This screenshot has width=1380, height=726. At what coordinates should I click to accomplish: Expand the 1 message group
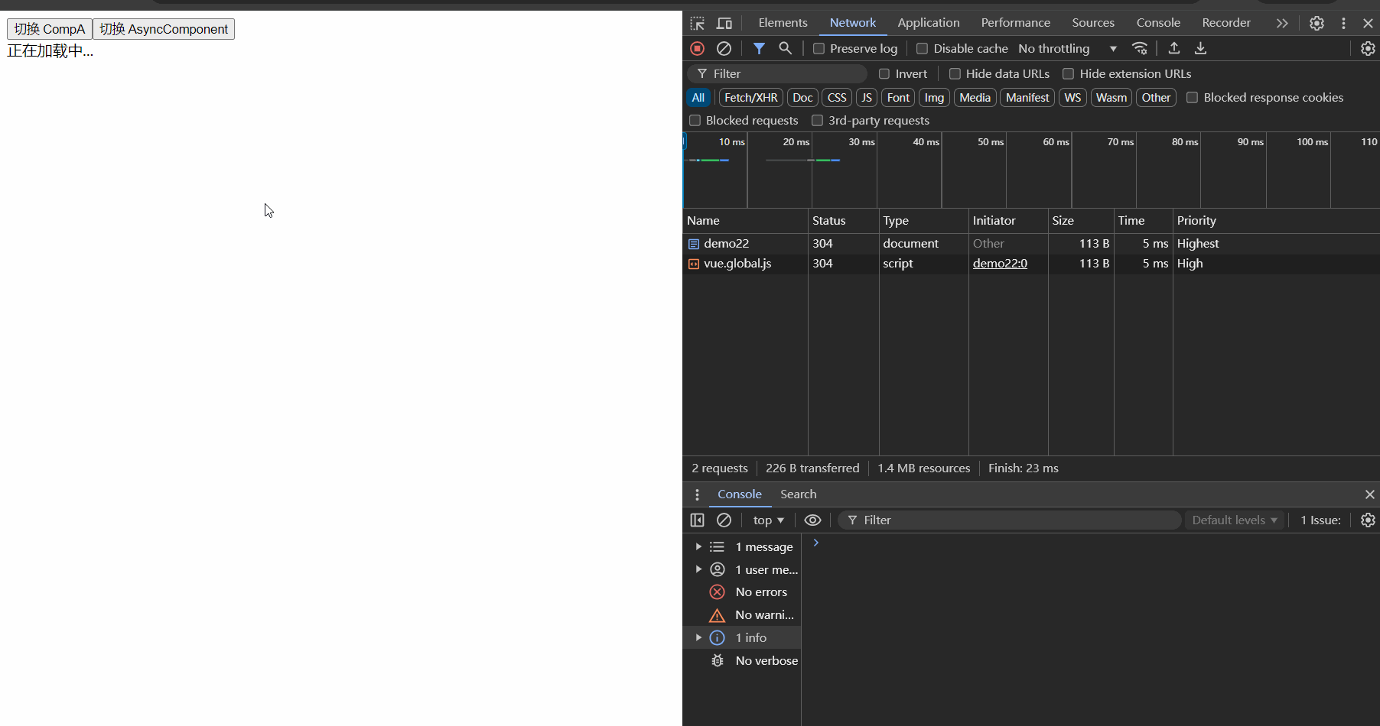click(x=698, y=547)
